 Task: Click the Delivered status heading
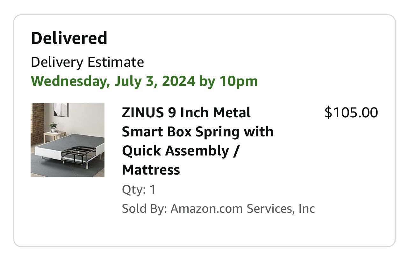click(69, 38)
